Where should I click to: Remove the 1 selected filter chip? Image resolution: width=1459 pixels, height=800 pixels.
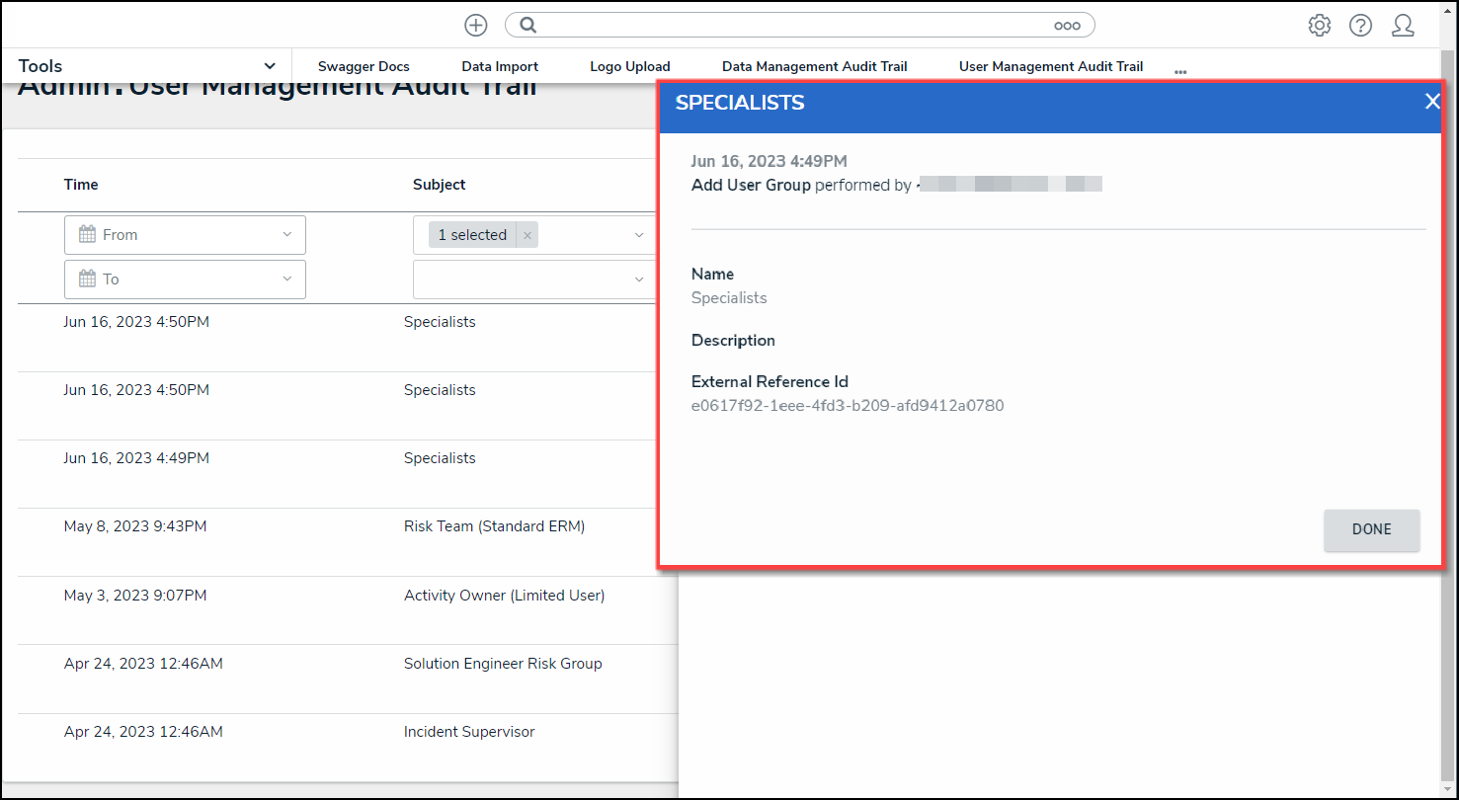[x=527, y=235]
